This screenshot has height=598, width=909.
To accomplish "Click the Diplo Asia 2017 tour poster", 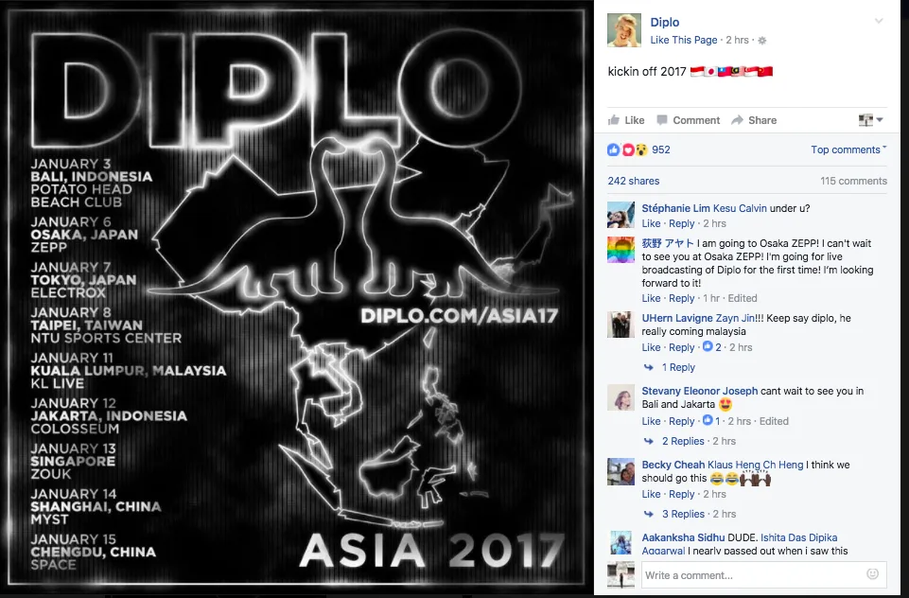I will point(296,298).
